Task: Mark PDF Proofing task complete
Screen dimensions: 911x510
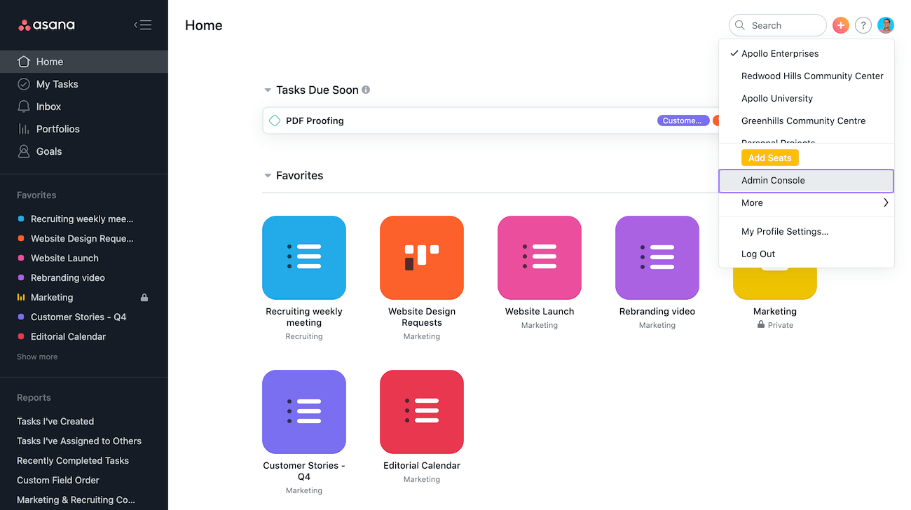Action: (275, 120)
